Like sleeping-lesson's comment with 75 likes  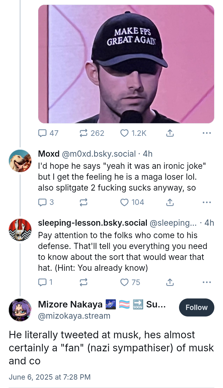(124, 282)
